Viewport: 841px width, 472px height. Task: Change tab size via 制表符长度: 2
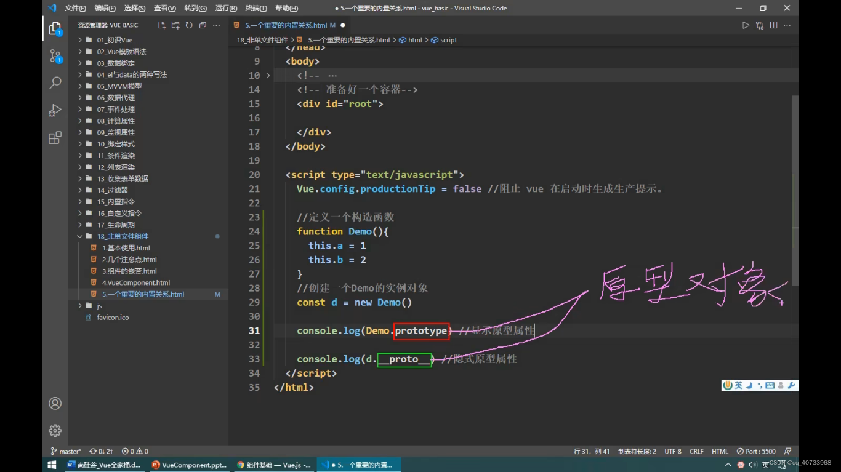point(637,451)
